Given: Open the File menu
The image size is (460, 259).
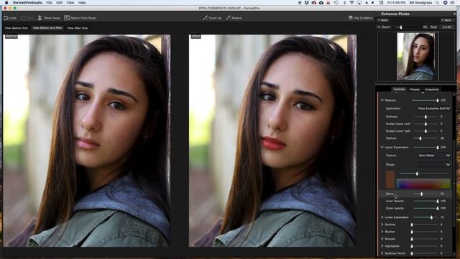Looking at the screenshot, I should coord(49,3).
